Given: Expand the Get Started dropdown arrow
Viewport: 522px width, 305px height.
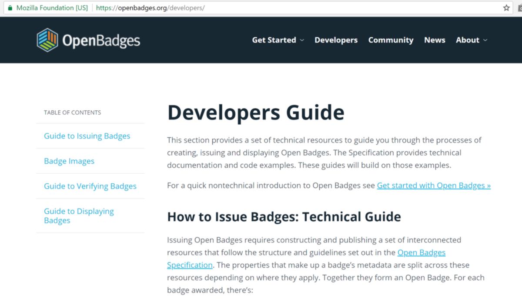Looking at the screenshot, I should coord(301,40).
